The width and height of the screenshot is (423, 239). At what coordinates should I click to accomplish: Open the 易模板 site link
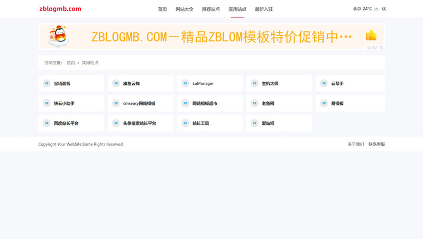[337, 103]
